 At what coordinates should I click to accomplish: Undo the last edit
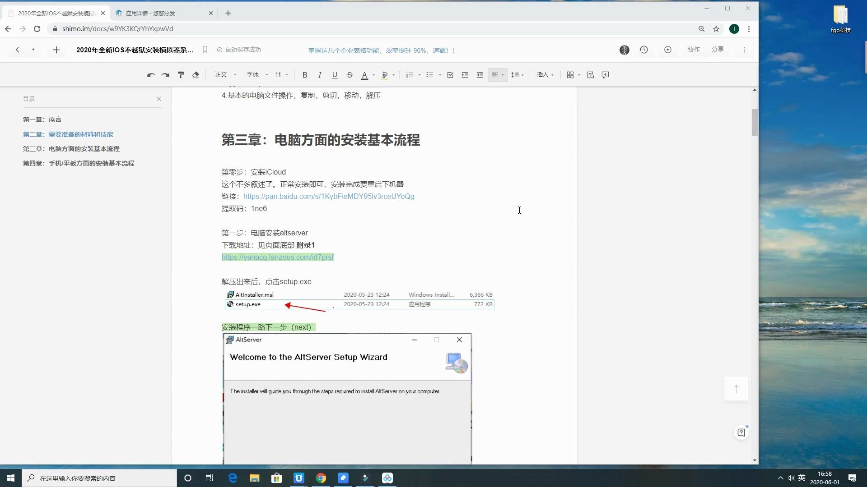coord(151,75)
